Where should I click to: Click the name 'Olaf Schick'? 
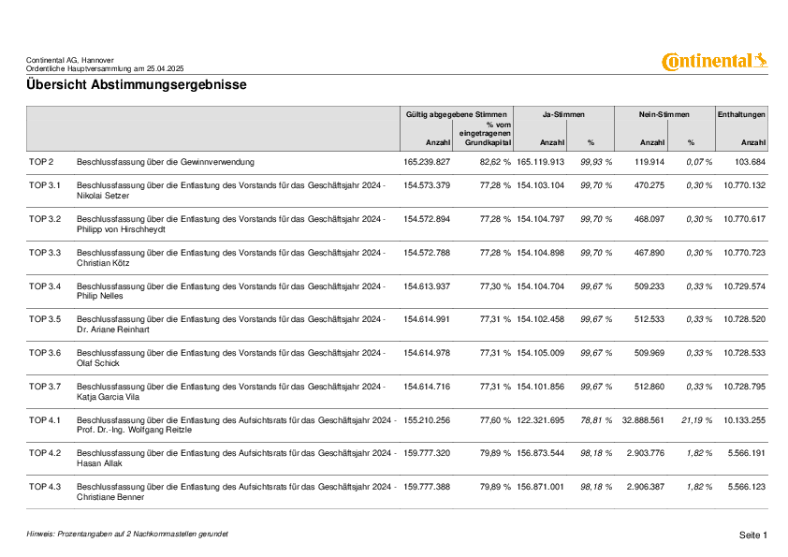[98, 363]
